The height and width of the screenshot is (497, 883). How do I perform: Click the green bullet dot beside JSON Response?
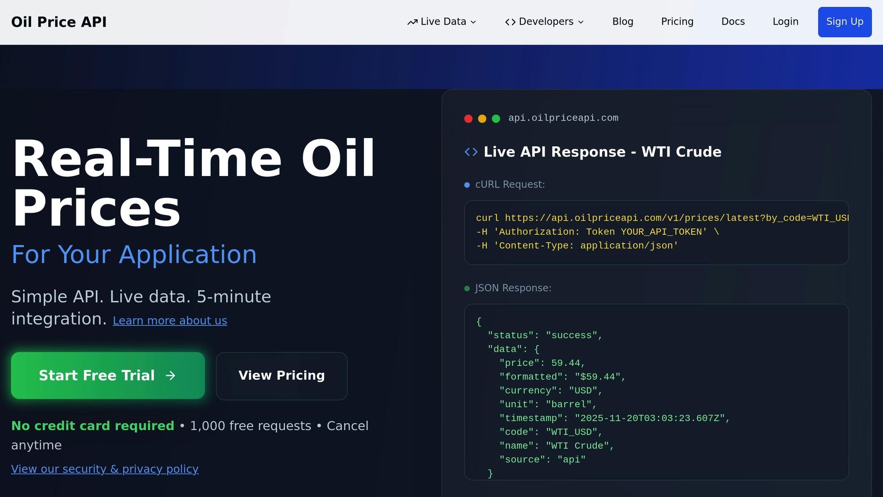point(467,289)
